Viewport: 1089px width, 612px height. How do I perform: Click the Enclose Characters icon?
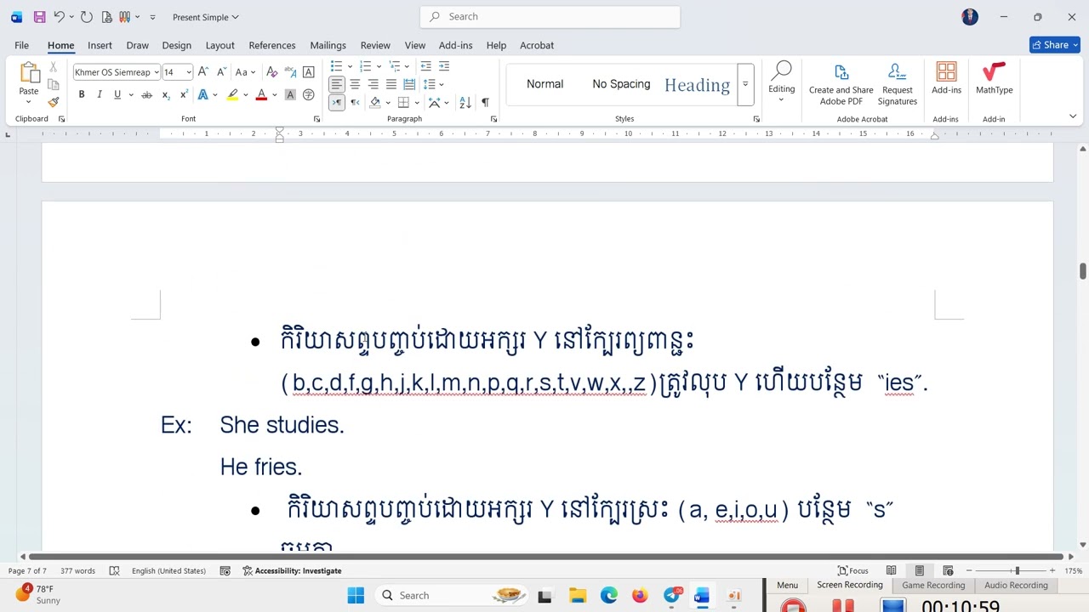(308, 94)
